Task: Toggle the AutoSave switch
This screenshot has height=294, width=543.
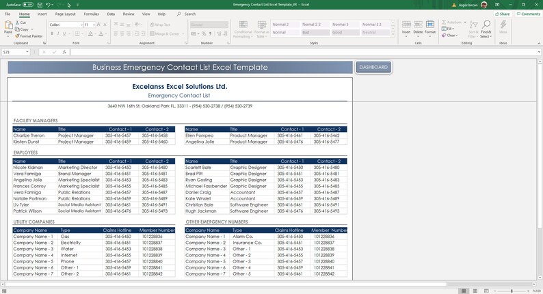Action: 28,5
